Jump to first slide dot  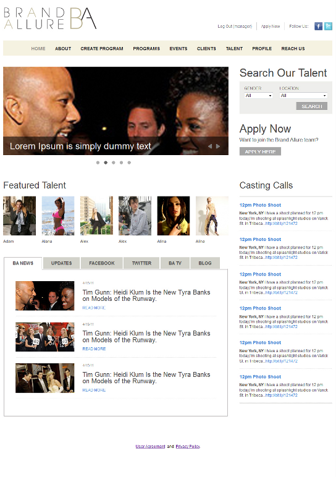pos(98,163)
